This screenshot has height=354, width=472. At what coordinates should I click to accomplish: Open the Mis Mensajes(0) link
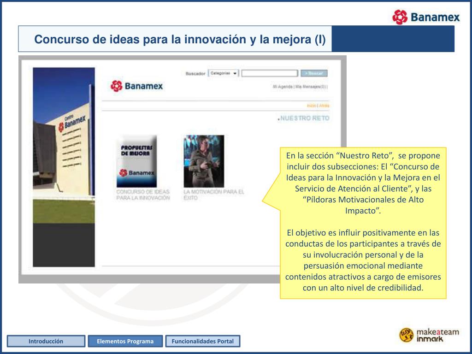point(311,87)
